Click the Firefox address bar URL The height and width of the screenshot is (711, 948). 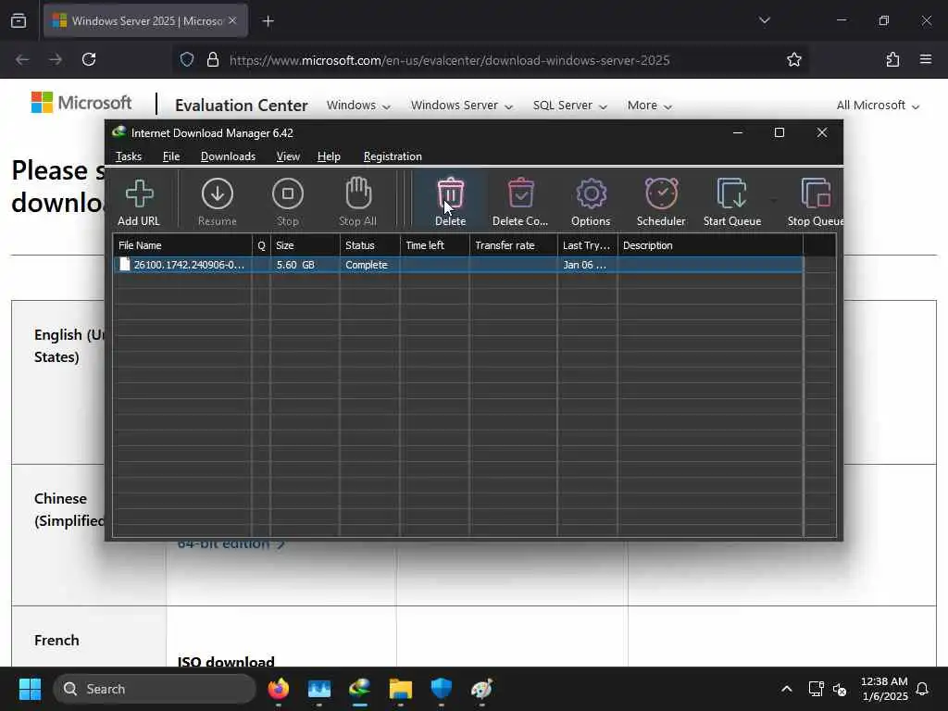(449, 60)
